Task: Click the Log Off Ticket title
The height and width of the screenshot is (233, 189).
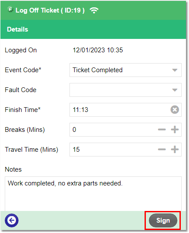Action: 50,10
